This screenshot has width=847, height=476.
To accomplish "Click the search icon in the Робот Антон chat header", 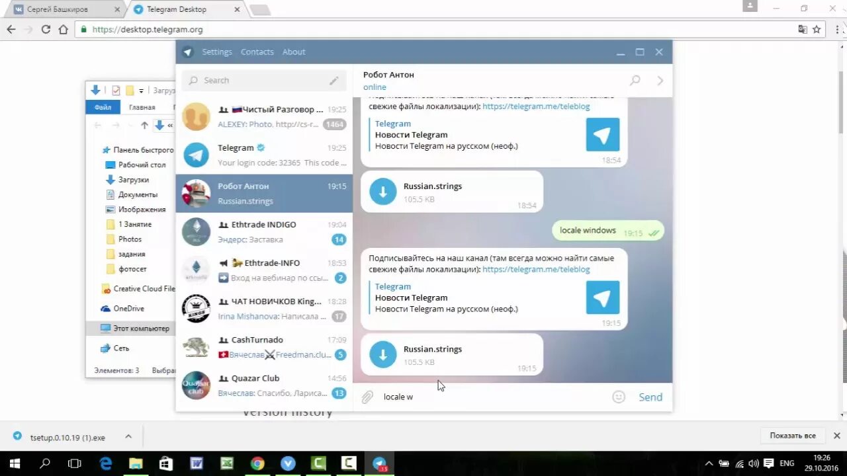I will (x=635, y=80).
